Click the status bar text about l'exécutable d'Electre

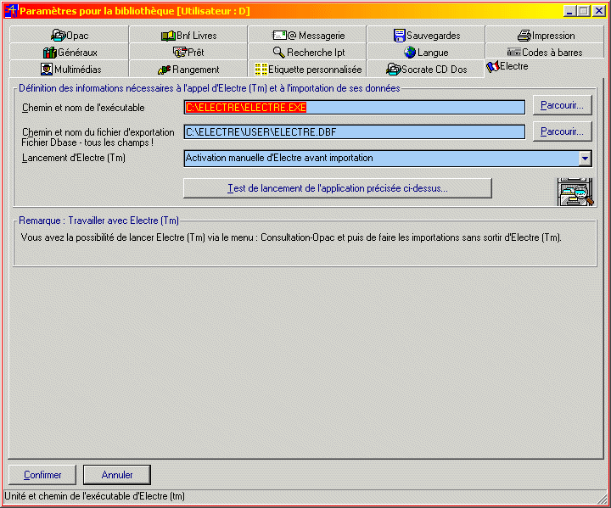(95, 496)
